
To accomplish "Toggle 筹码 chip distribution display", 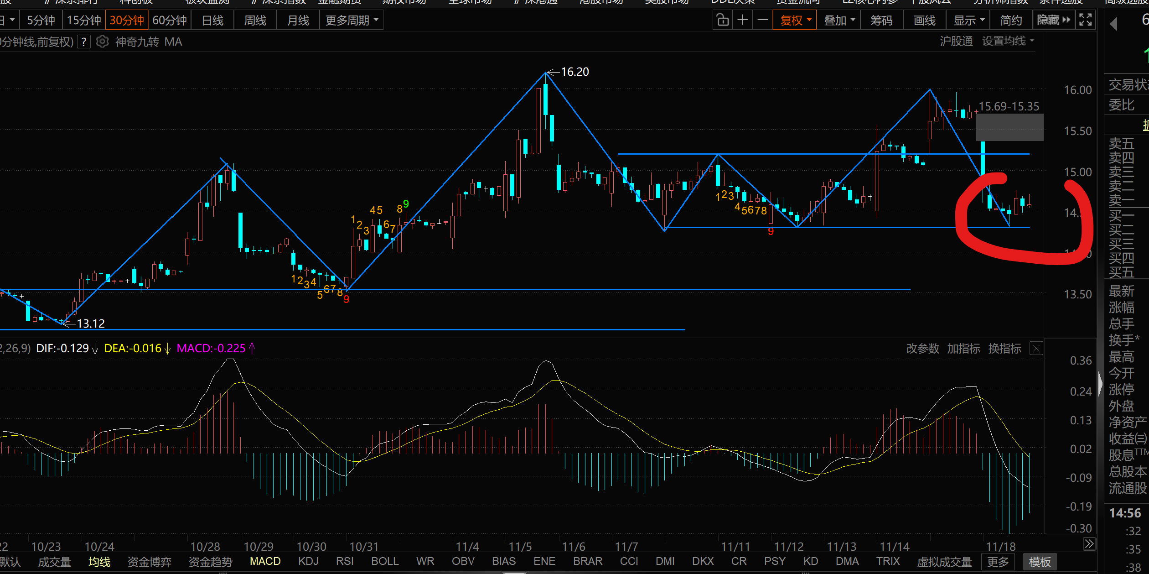I will tap(881, 20).
